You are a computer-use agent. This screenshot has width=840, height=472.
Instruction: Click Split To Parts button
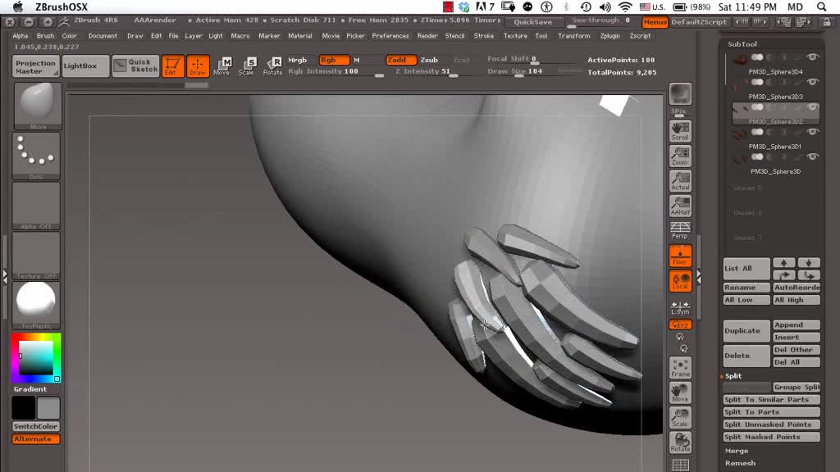[x=771, y=412]
